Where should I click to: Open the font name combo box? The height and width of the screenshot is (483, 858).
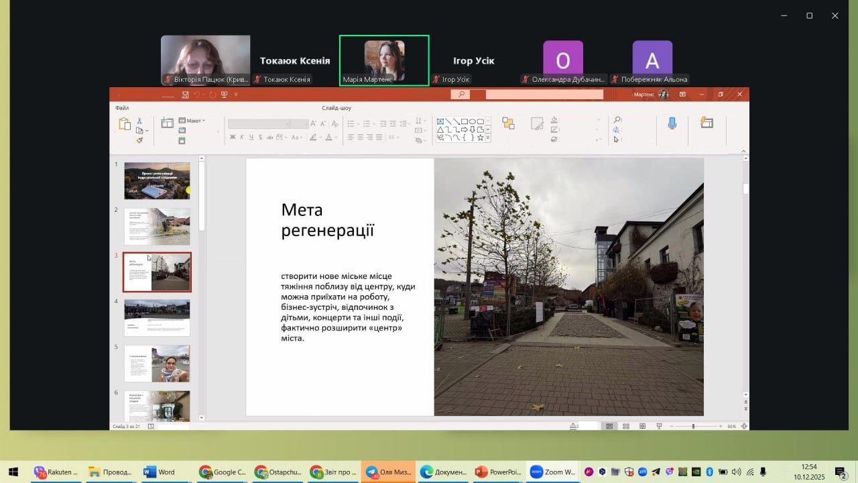[259, 123]
